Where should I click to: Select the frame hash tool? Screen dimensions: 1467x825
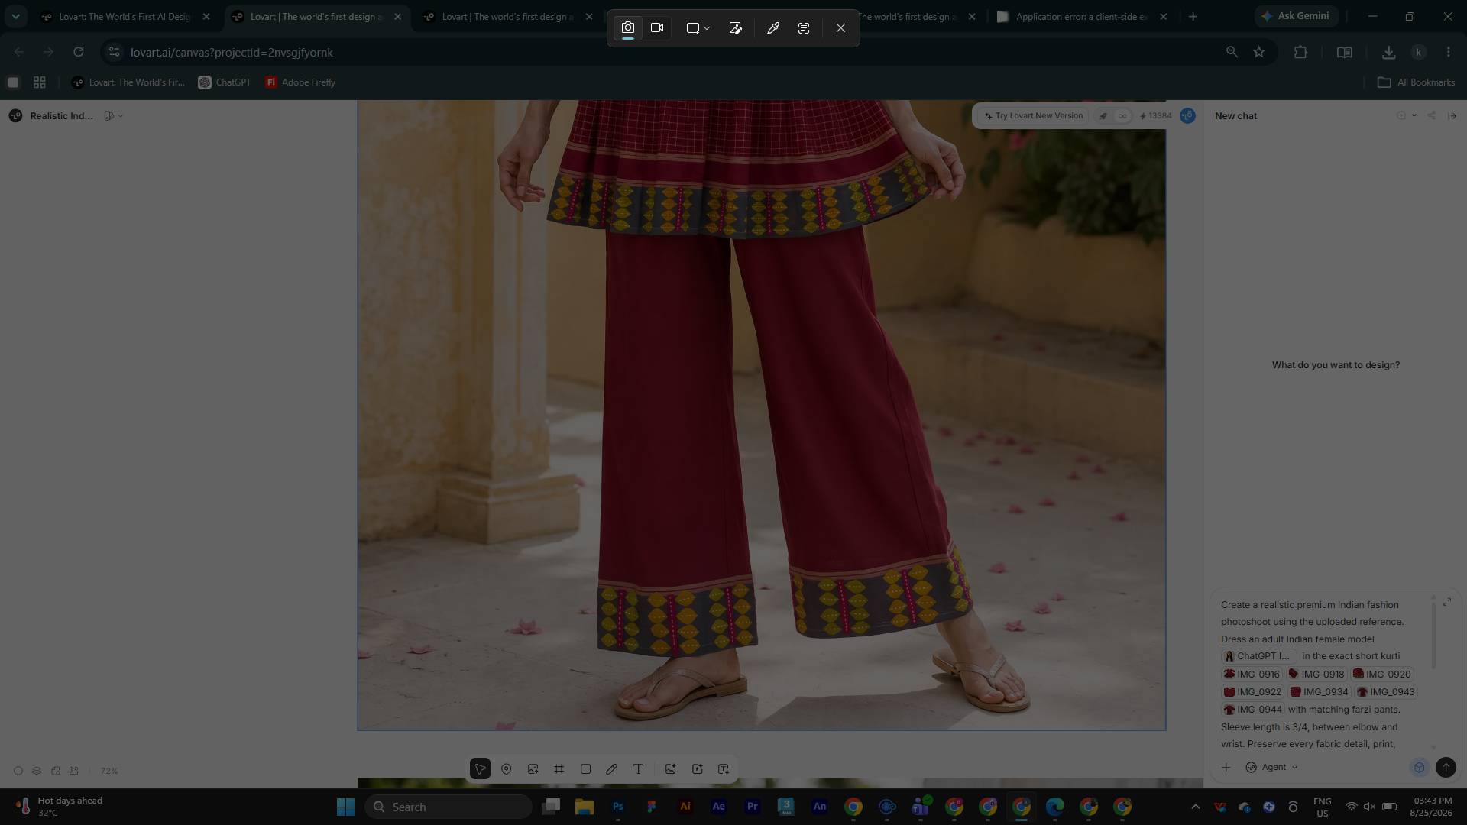559,769
